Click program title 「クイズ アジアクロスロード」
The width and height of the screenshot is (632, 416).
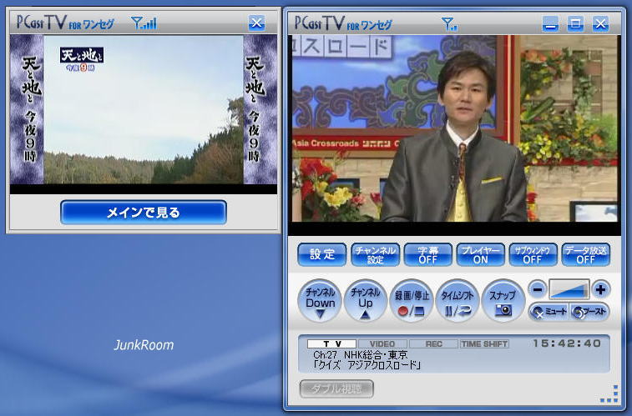[367, 365]
